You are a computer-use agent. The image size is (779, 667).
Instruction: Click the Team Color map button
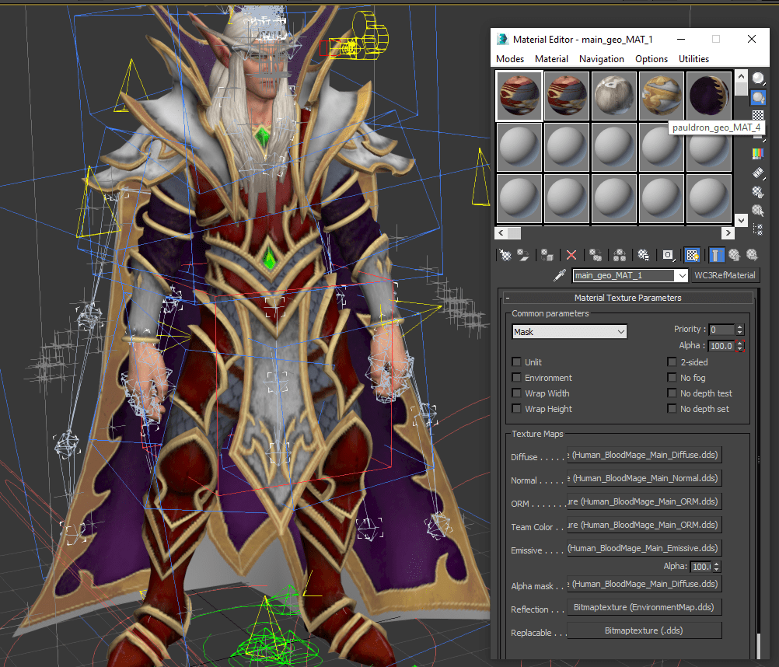pyautogui.click(x=645, y=525)
